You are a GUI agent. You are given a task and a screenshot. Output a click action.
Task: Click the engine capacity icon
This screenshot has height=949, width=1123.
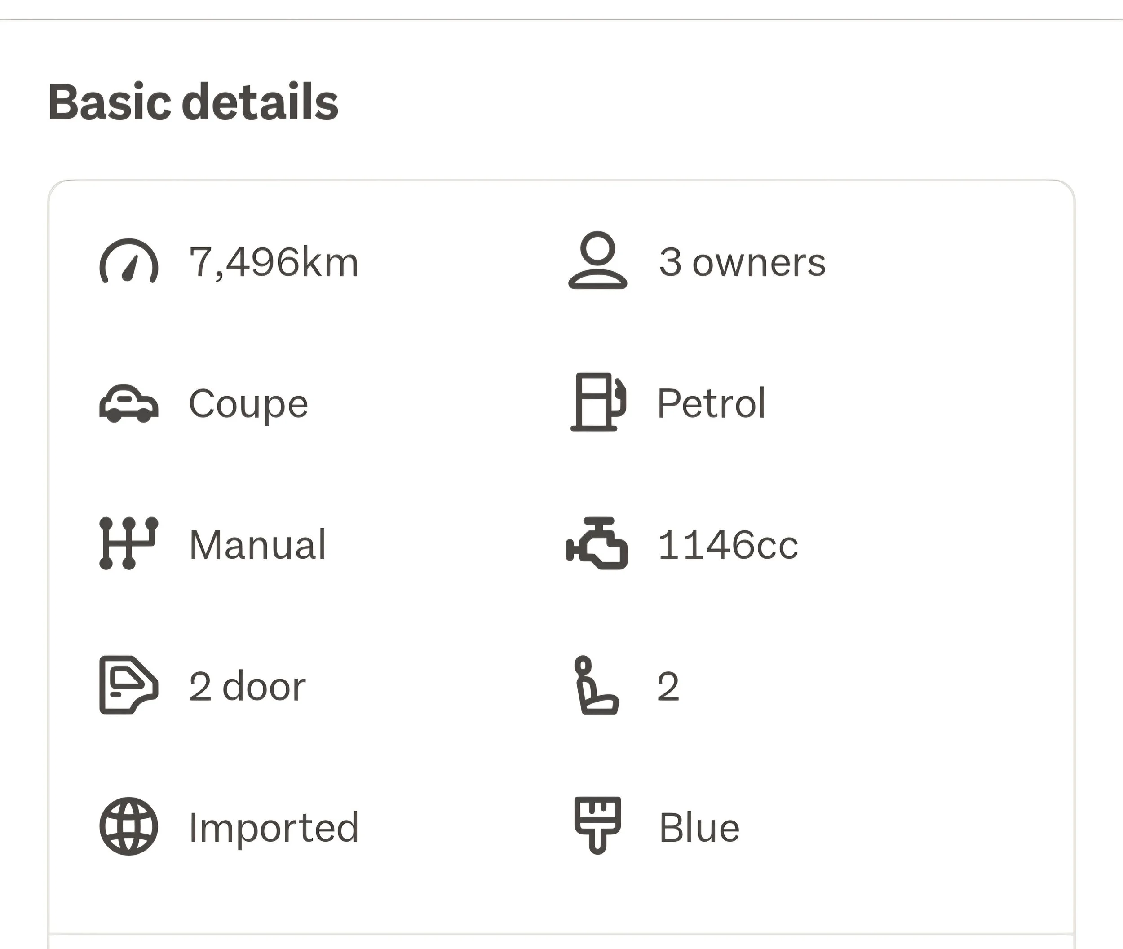597,544
